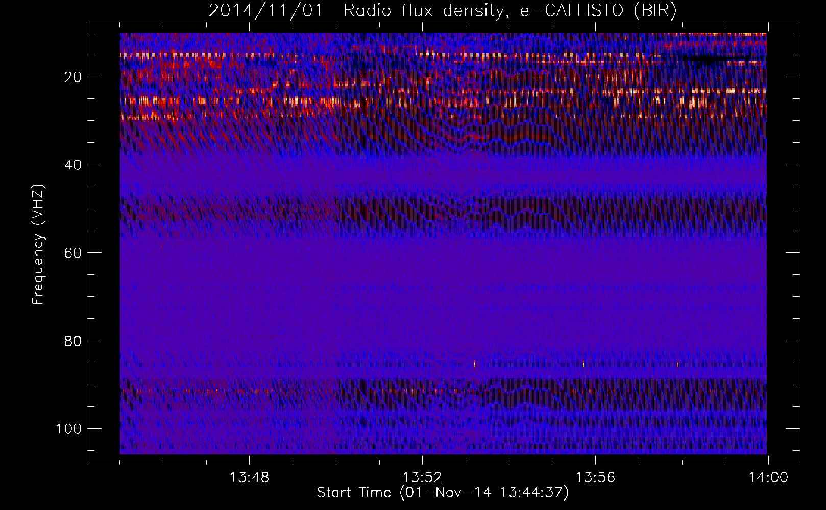Click the bright spike near 13:53 at 85 MHz
The width and height of the screenshot is (826, 510).
tap(475, 364)
